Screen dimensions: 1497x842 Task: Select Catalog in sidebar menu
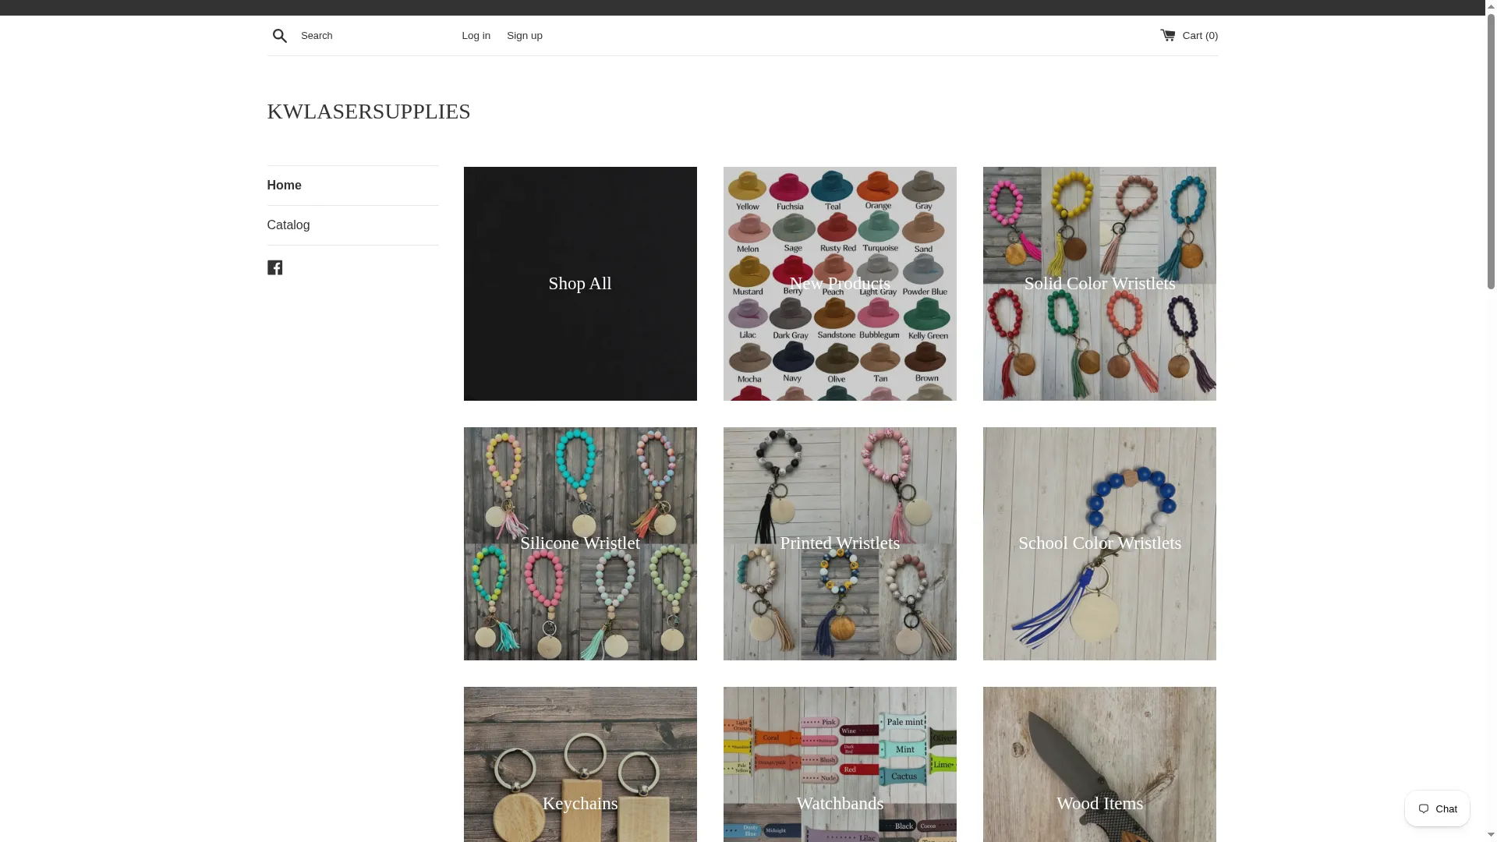click(x=352, y=225)
